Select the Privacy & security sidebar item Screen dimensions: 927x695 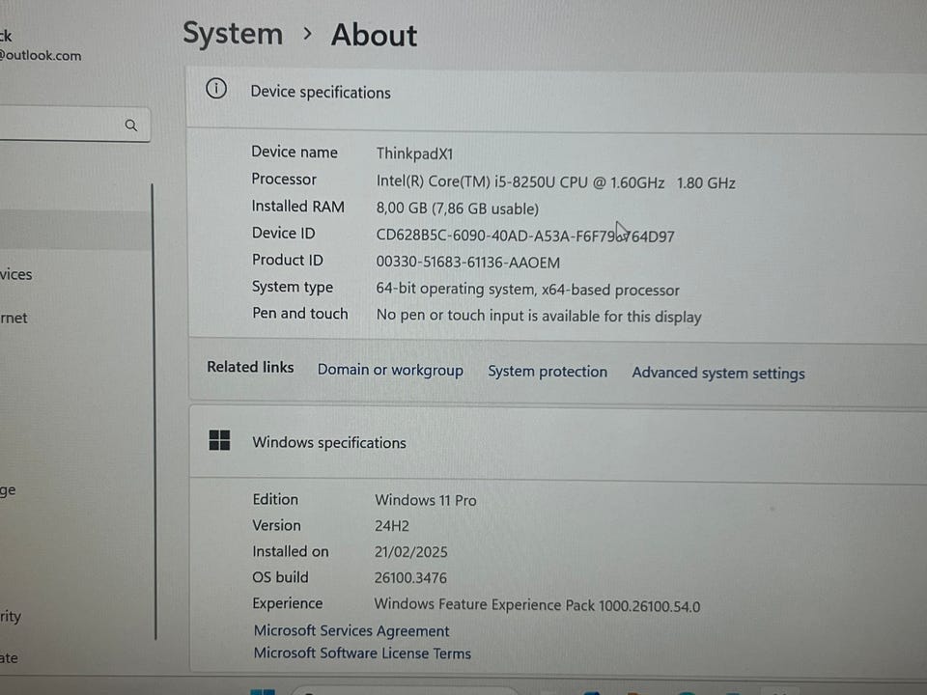tap(11, 616)
